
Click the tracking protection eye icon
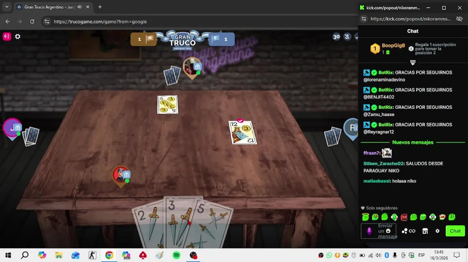[459, 19]
